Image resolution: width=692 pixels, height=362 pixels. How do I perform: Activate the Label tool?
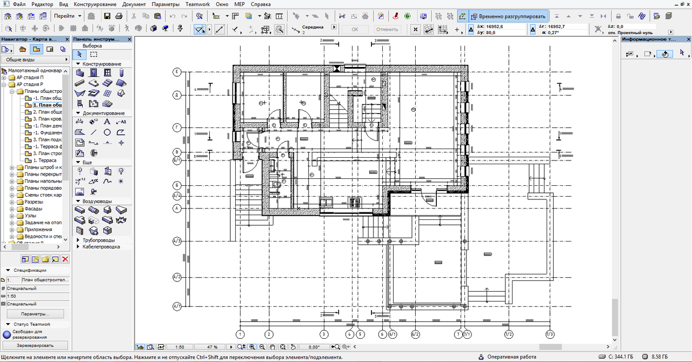(x=122, y=122)
